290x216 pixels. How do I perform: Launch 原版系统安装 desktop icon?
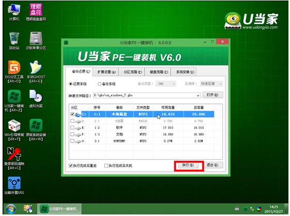pyautogui.click(x=36, y=130)
